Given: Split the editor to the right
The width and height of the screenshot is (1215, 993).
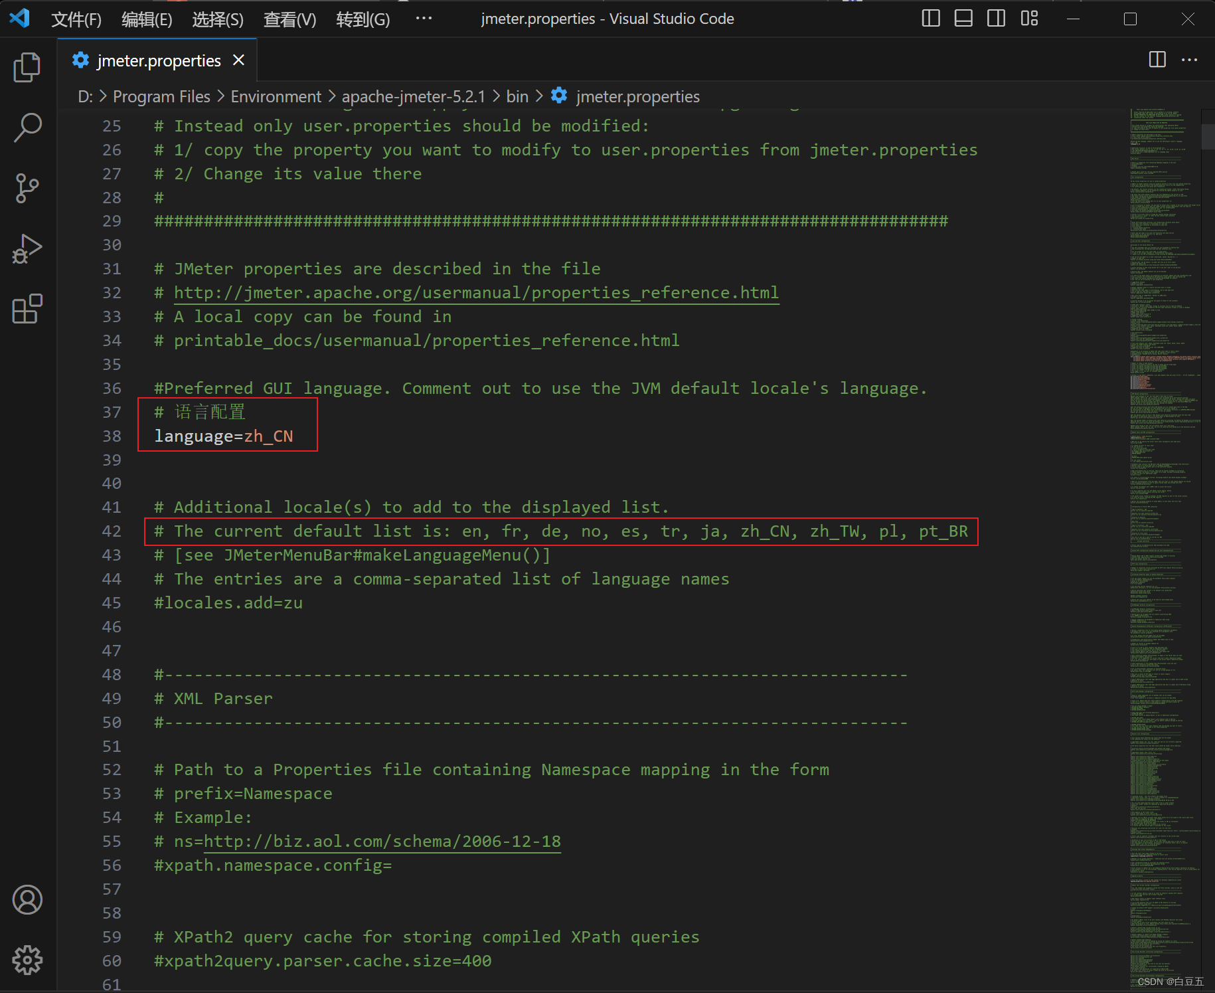Looking at the screenshot, I should (x=1157, y=60).
